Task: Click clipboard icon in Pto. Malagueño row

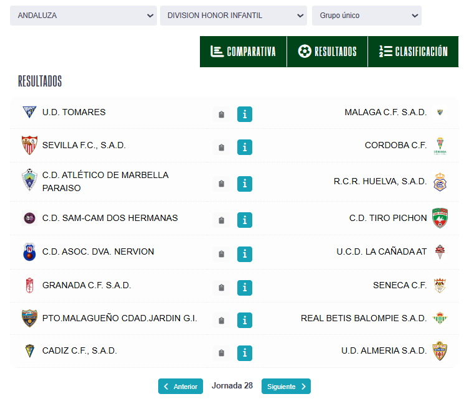Action: tap(221, 321)
